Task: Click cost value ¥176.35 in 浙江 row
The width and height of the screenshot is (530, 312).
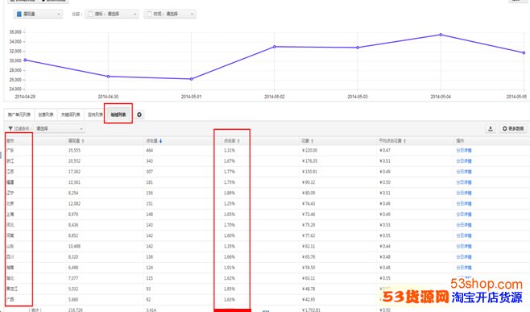Action: pos(309,161)
